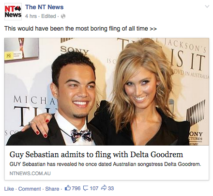Screen dimensions: 213x196
Task: Open the Guy Sebastian fling headline link
Action: 96,155
